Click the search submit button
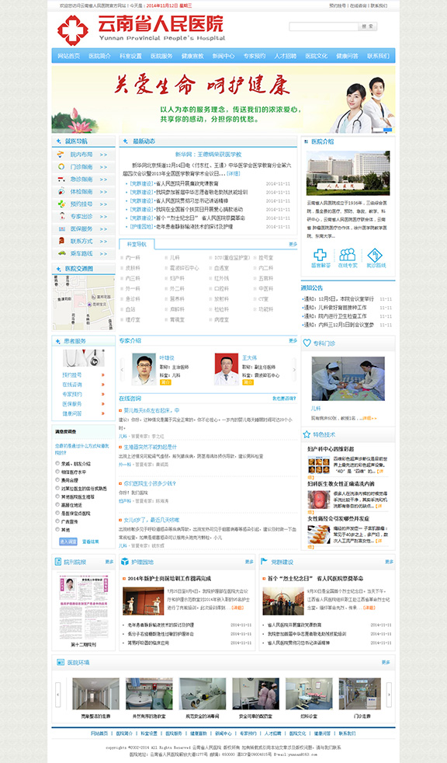Screen dimensions: 447x763 coord(367,26)
